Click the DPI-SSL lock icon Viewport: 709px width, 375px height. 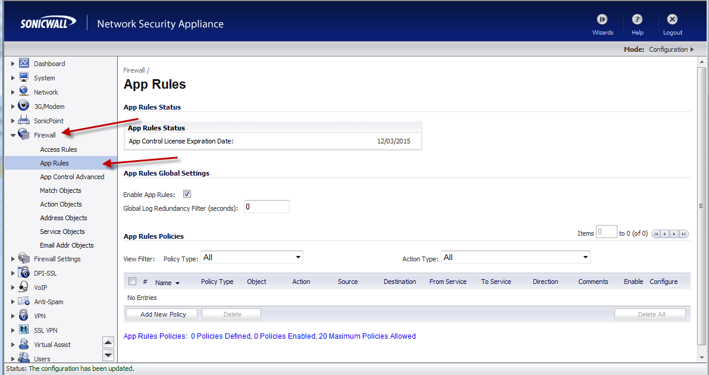[24, 273]
